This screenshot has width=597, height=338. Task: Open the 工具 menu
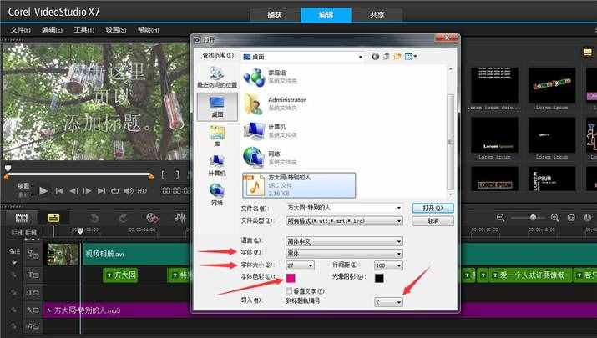[83, 30]
